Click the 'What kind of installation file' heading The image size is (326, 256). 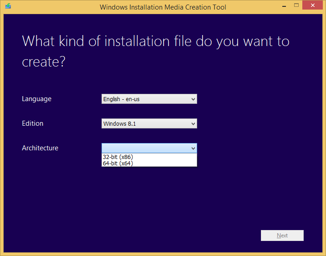(155, 51)
